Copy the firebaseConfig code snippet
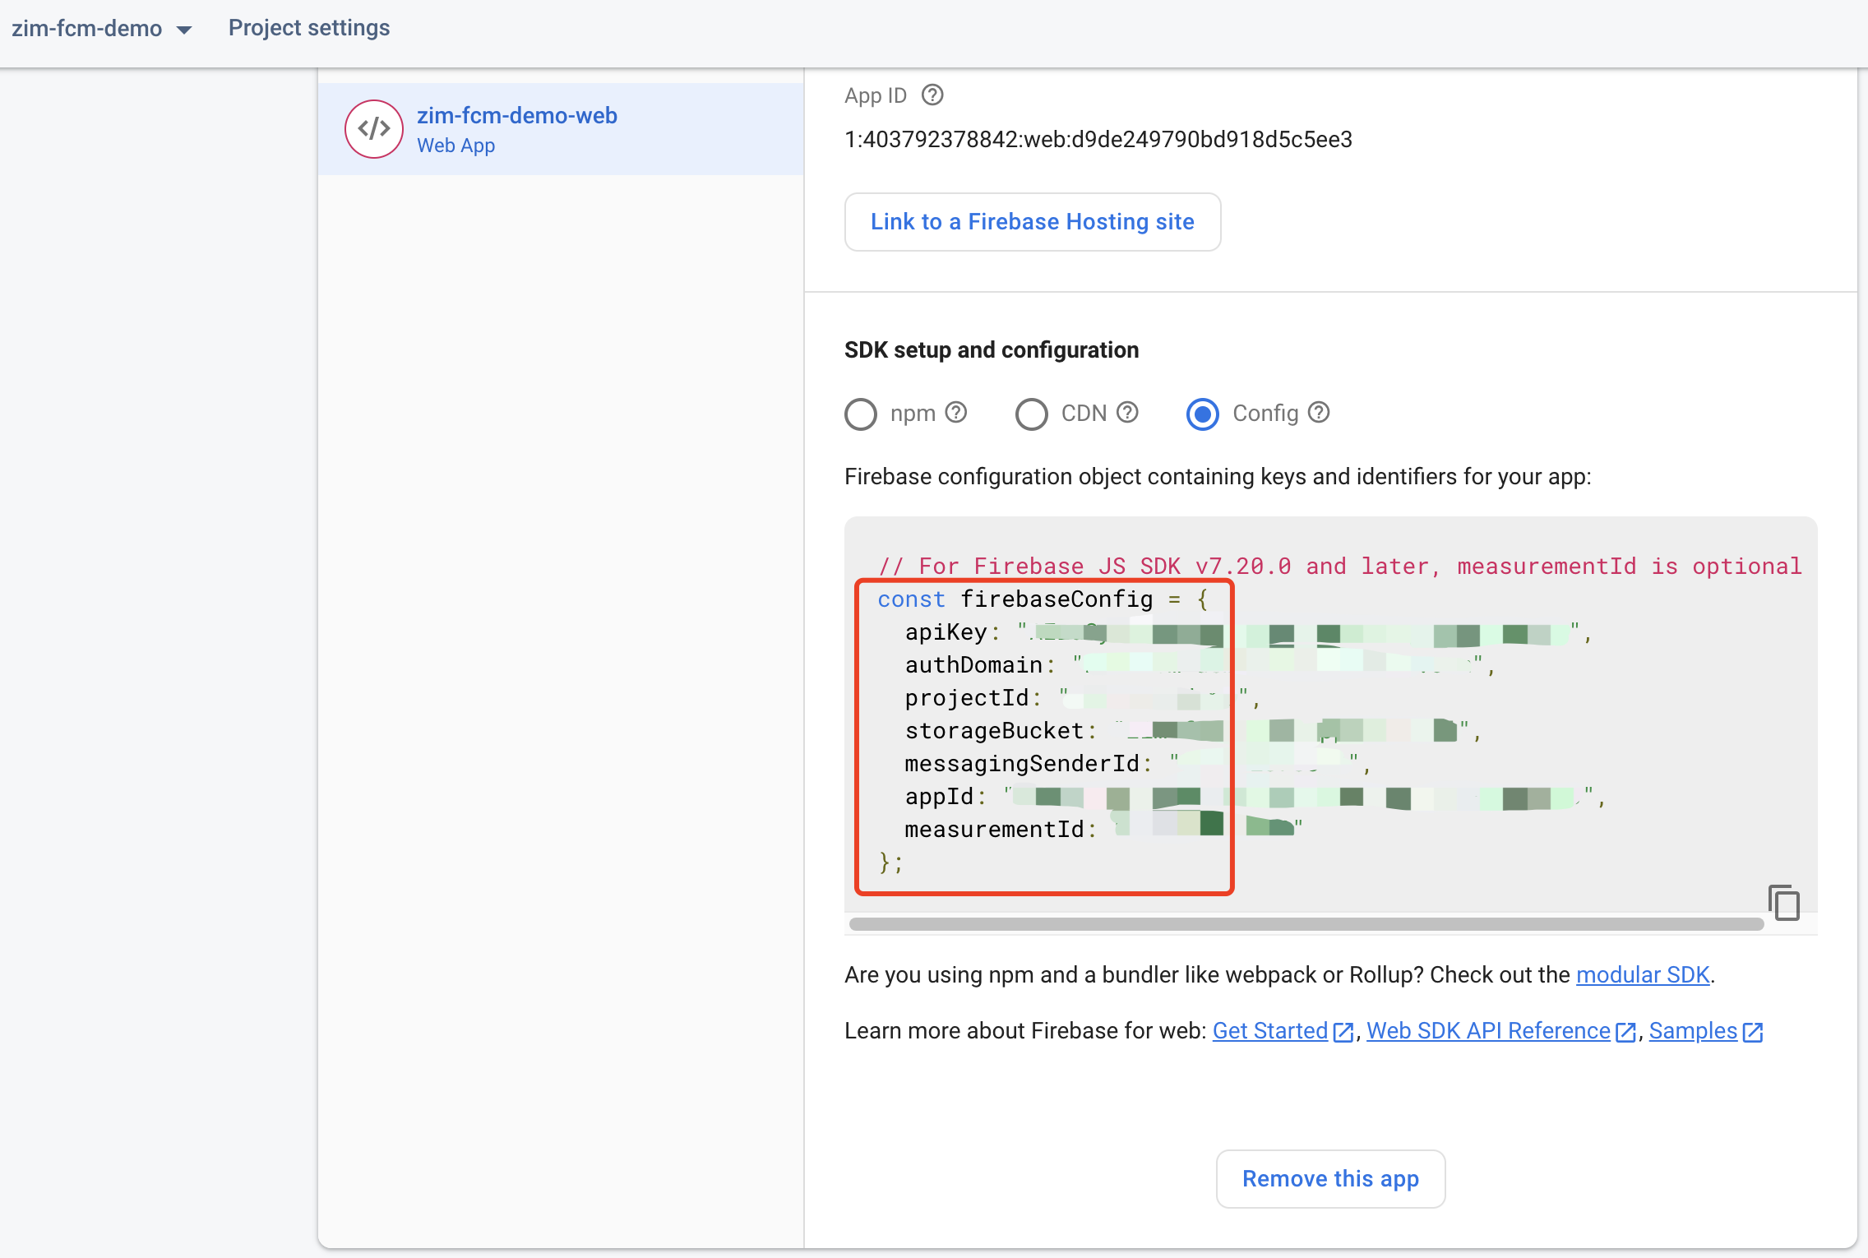The image size is (1868, 1258). click(1784, 903)
